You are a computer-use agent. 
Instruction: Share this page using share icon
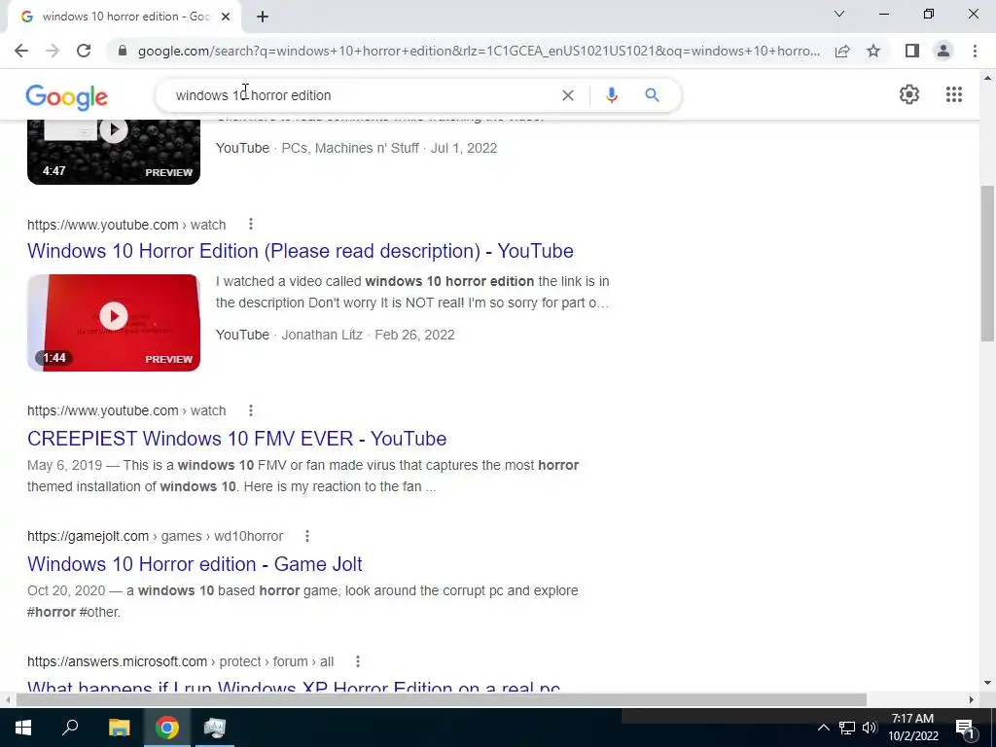tap(842, 51)
